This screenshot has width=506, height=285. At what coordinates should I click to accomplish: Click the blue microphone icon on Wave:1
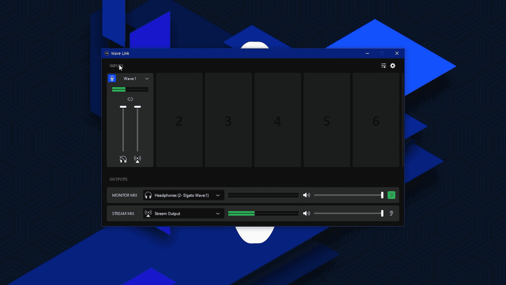click(112, 78)
